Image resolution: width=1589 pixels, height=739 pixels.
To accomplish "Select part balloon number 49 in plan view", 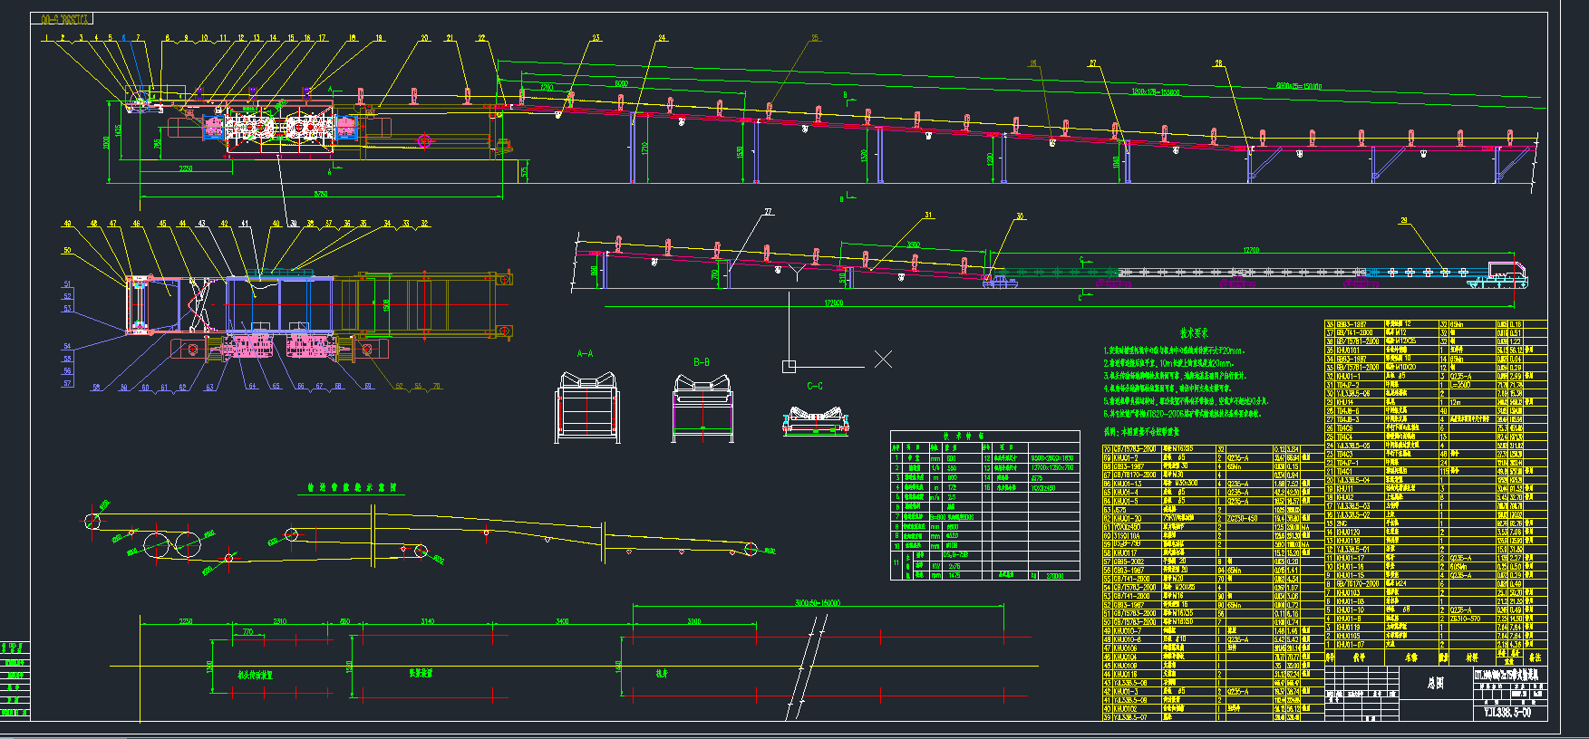I will pos(67,224).
